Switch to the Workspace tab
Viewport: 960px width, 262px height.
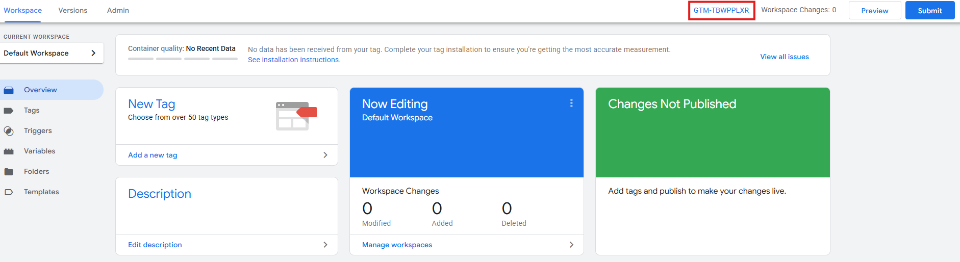[x=23, y=10]
